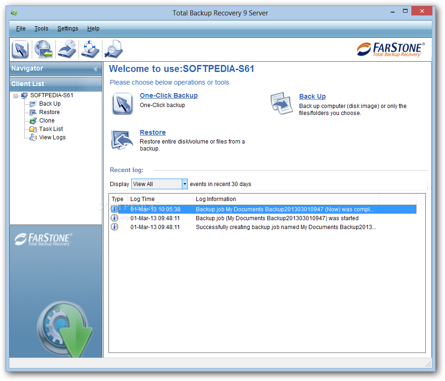Open the Settings menu
This screenshot has width=445, height=381.
coord(68,29)
